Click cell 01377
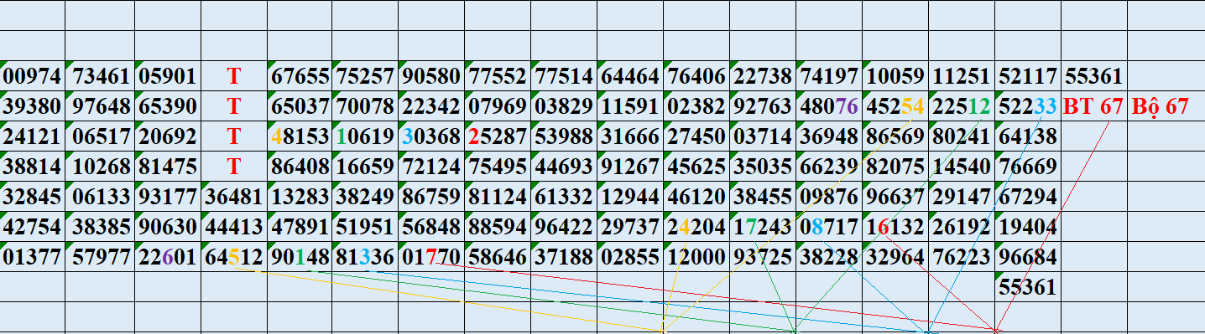1205x334 pixels. tap(33, 257)
